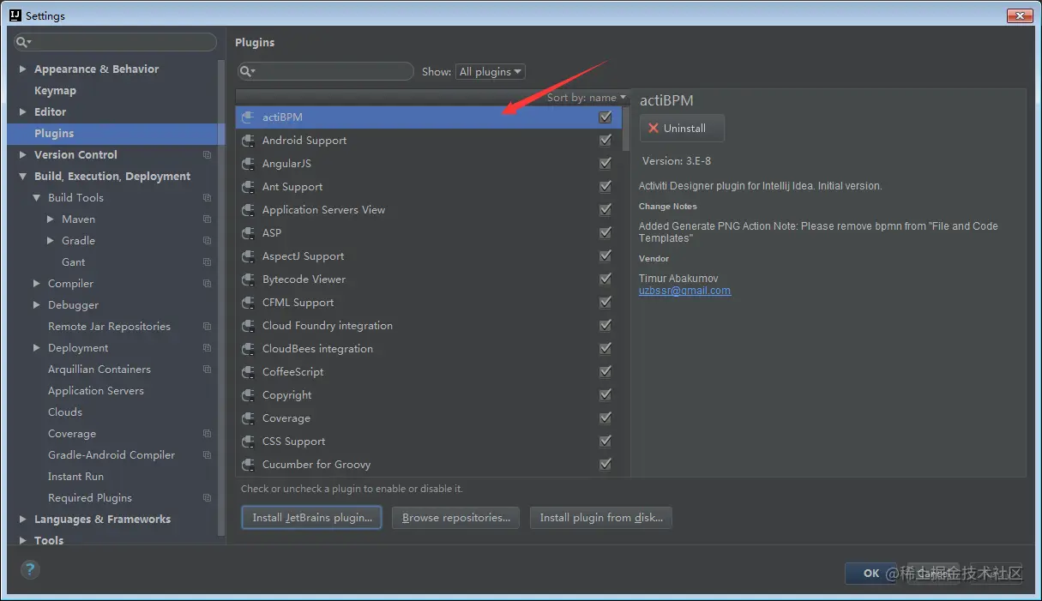Click the Ant Support plugin icon
Viewport: 1042px width, 601px height.
[x=248, y=187]
